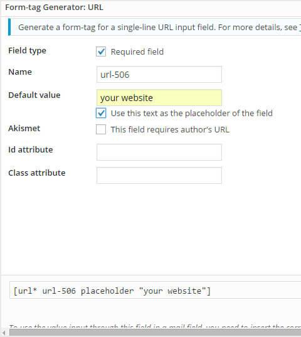This screenshot has width=301, height=337.
Task: Click the 'Required field' label text
Action: pos(137,52)
